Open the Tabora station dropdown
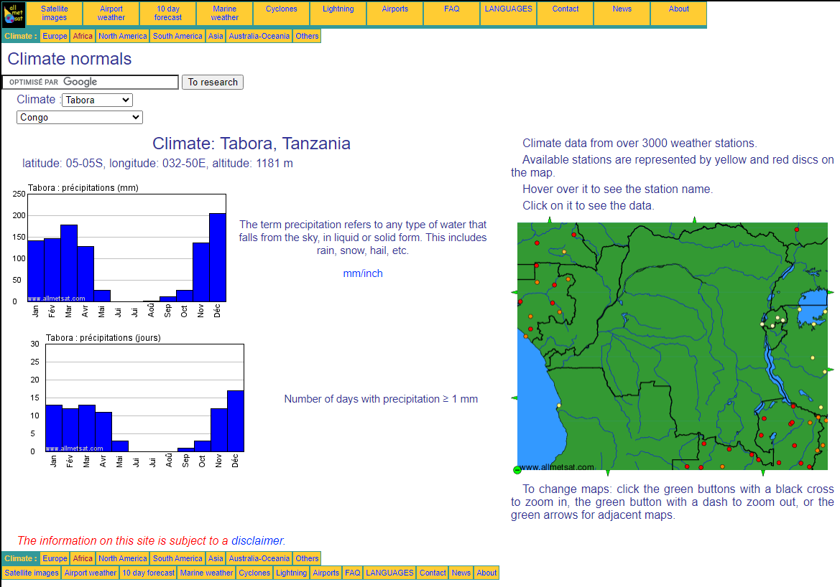The image size is (840, 587). [x=97, y=100]
